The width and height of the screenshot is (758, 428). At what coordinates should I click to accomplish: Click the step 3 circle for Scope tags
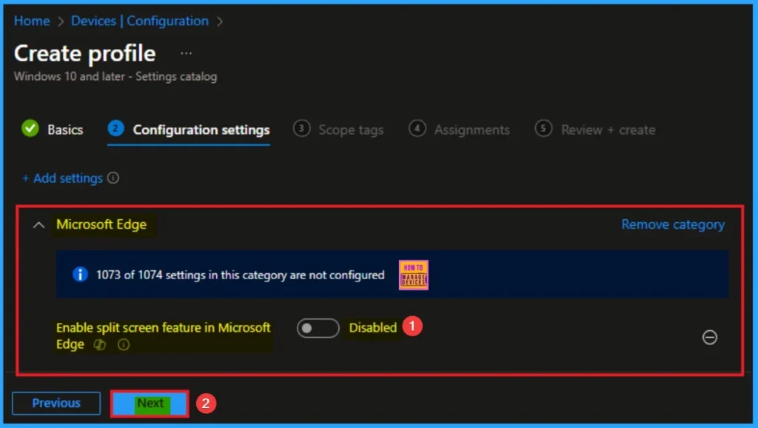click(x=302, y=128)
